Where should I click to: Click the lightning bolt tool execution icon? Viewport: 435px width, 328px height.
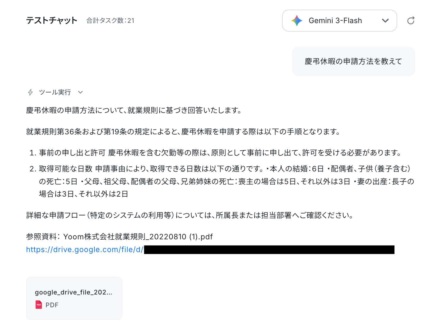[x=30, y=92]
